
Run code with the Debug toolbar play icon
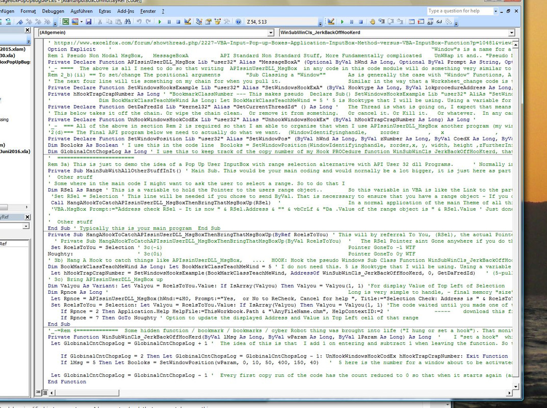point(342,21)
